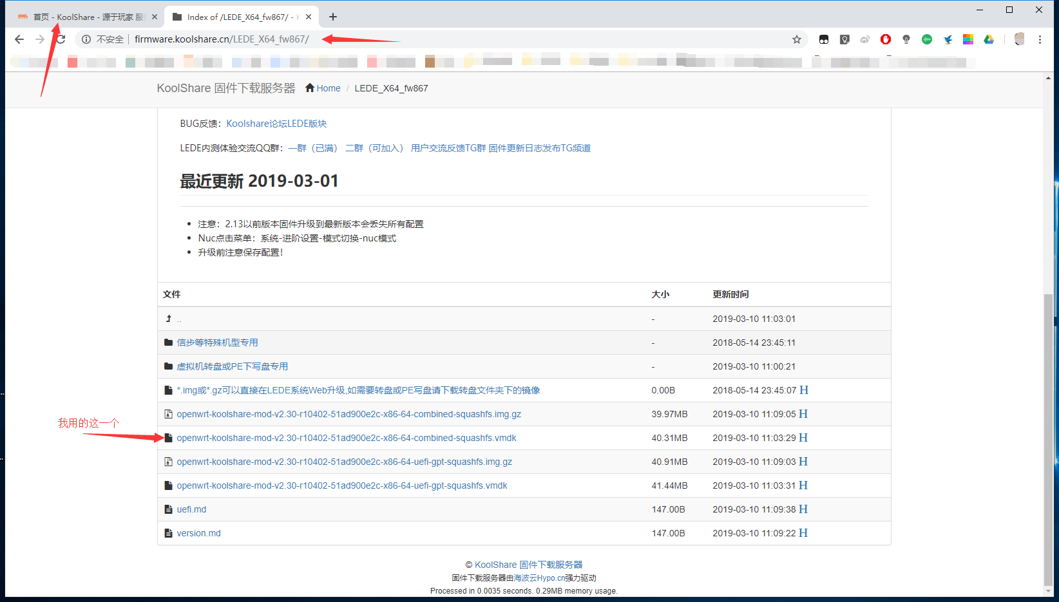
Task: Open the 二群（可加入） QQ group link
Action: (374, 148)
